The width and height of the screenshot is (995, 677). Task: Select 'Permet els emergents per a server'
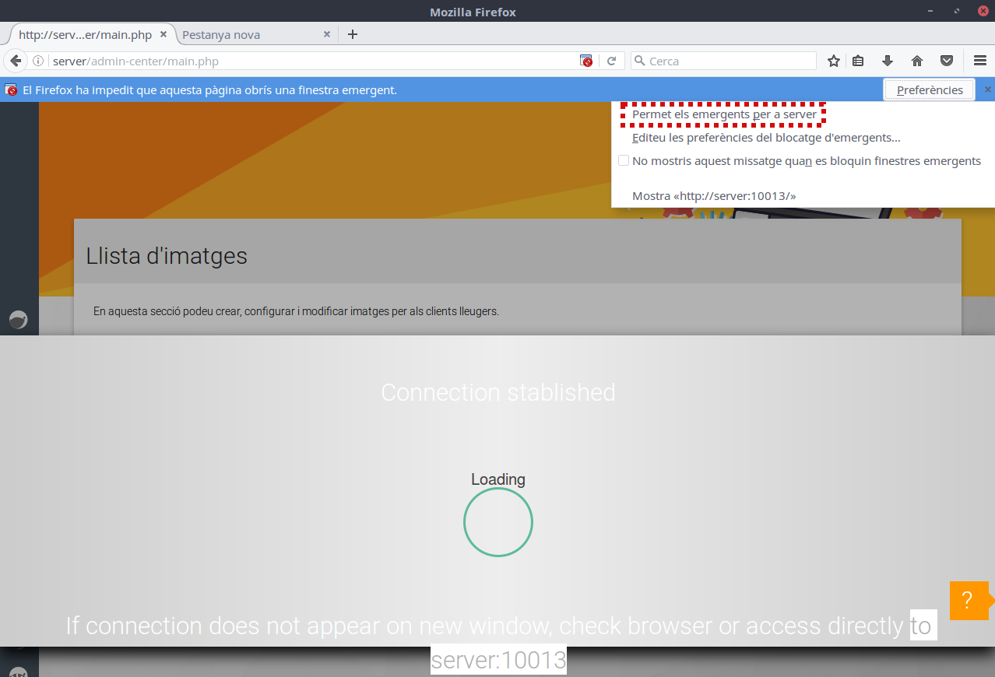pyautogui.click(x=724, y=114)
